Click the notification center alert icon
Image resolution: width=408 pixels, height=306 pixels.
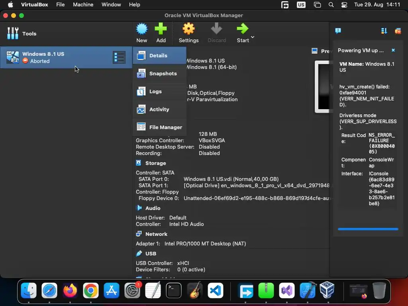[x=338, y=31]
